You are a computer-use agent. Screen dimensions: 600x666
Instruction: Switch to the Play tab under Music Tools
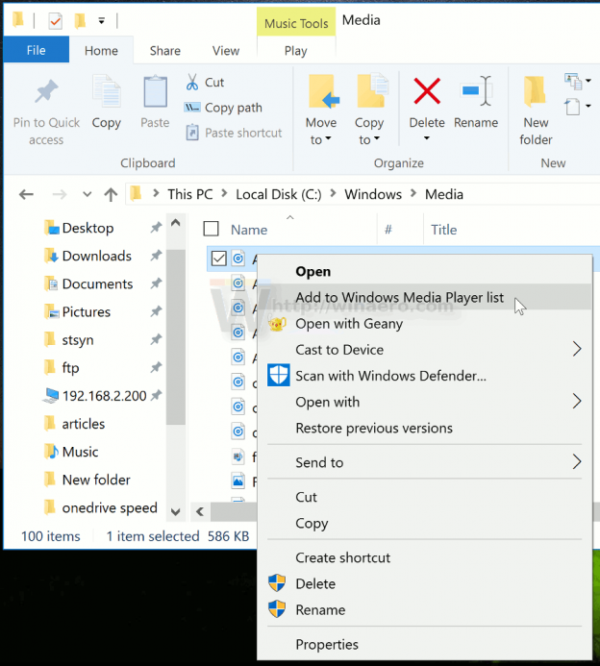(x=296, y=51)
